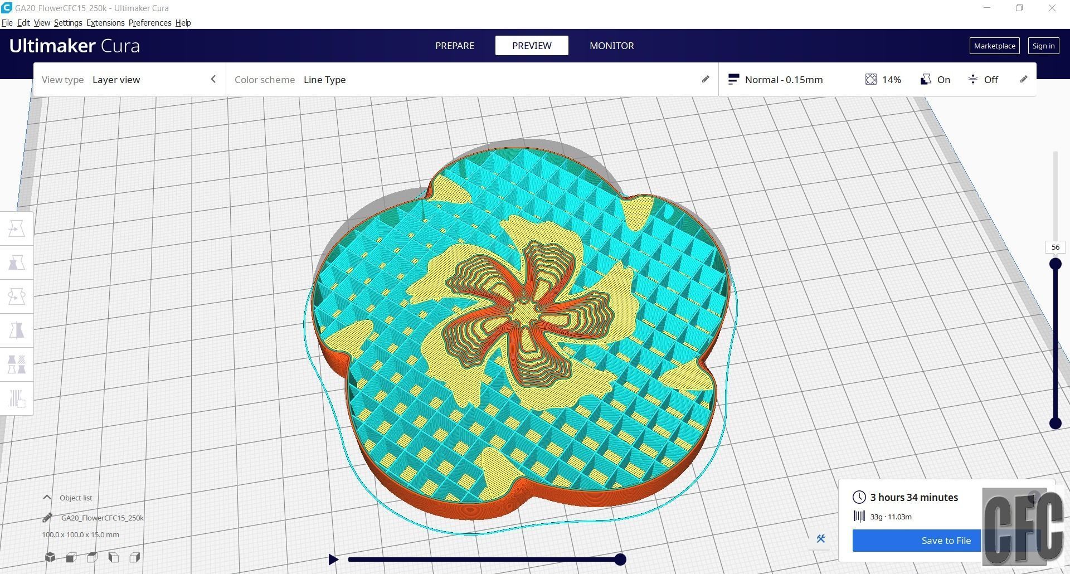Screen dimensions: 1070x574
Task: Click the print settings edit pencil icon
Action: pos(1024,79)
